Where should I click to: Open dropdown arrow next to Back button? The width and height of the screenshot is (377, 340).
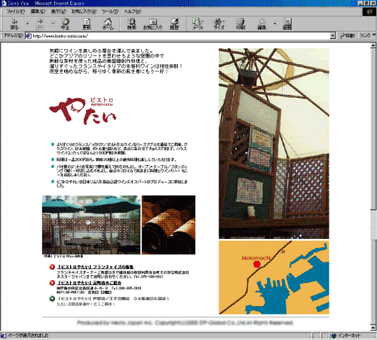(28, 23)
